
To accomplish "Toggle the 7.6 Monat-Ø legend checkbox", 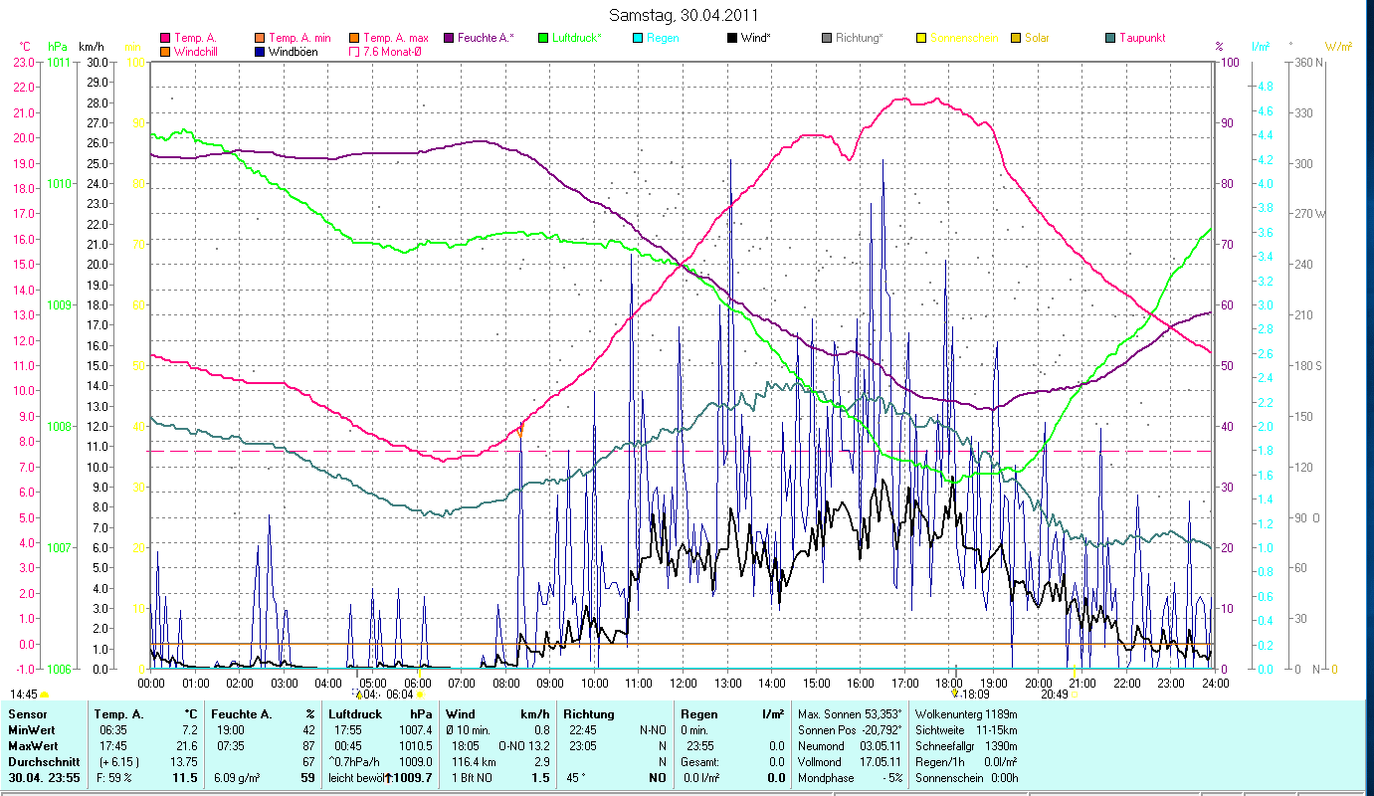I will [353, 51].
